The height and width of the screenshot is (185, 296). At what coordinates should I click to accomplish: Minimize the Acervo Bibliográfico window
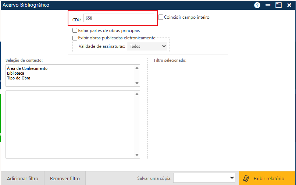pyautogui.click(x=268, y=5)
